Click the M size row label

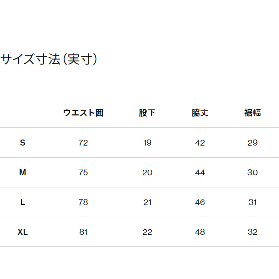[23, 173]
